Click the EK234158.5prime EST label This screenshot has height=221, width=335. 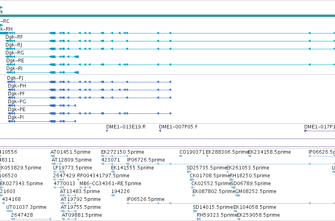point(269,152)
